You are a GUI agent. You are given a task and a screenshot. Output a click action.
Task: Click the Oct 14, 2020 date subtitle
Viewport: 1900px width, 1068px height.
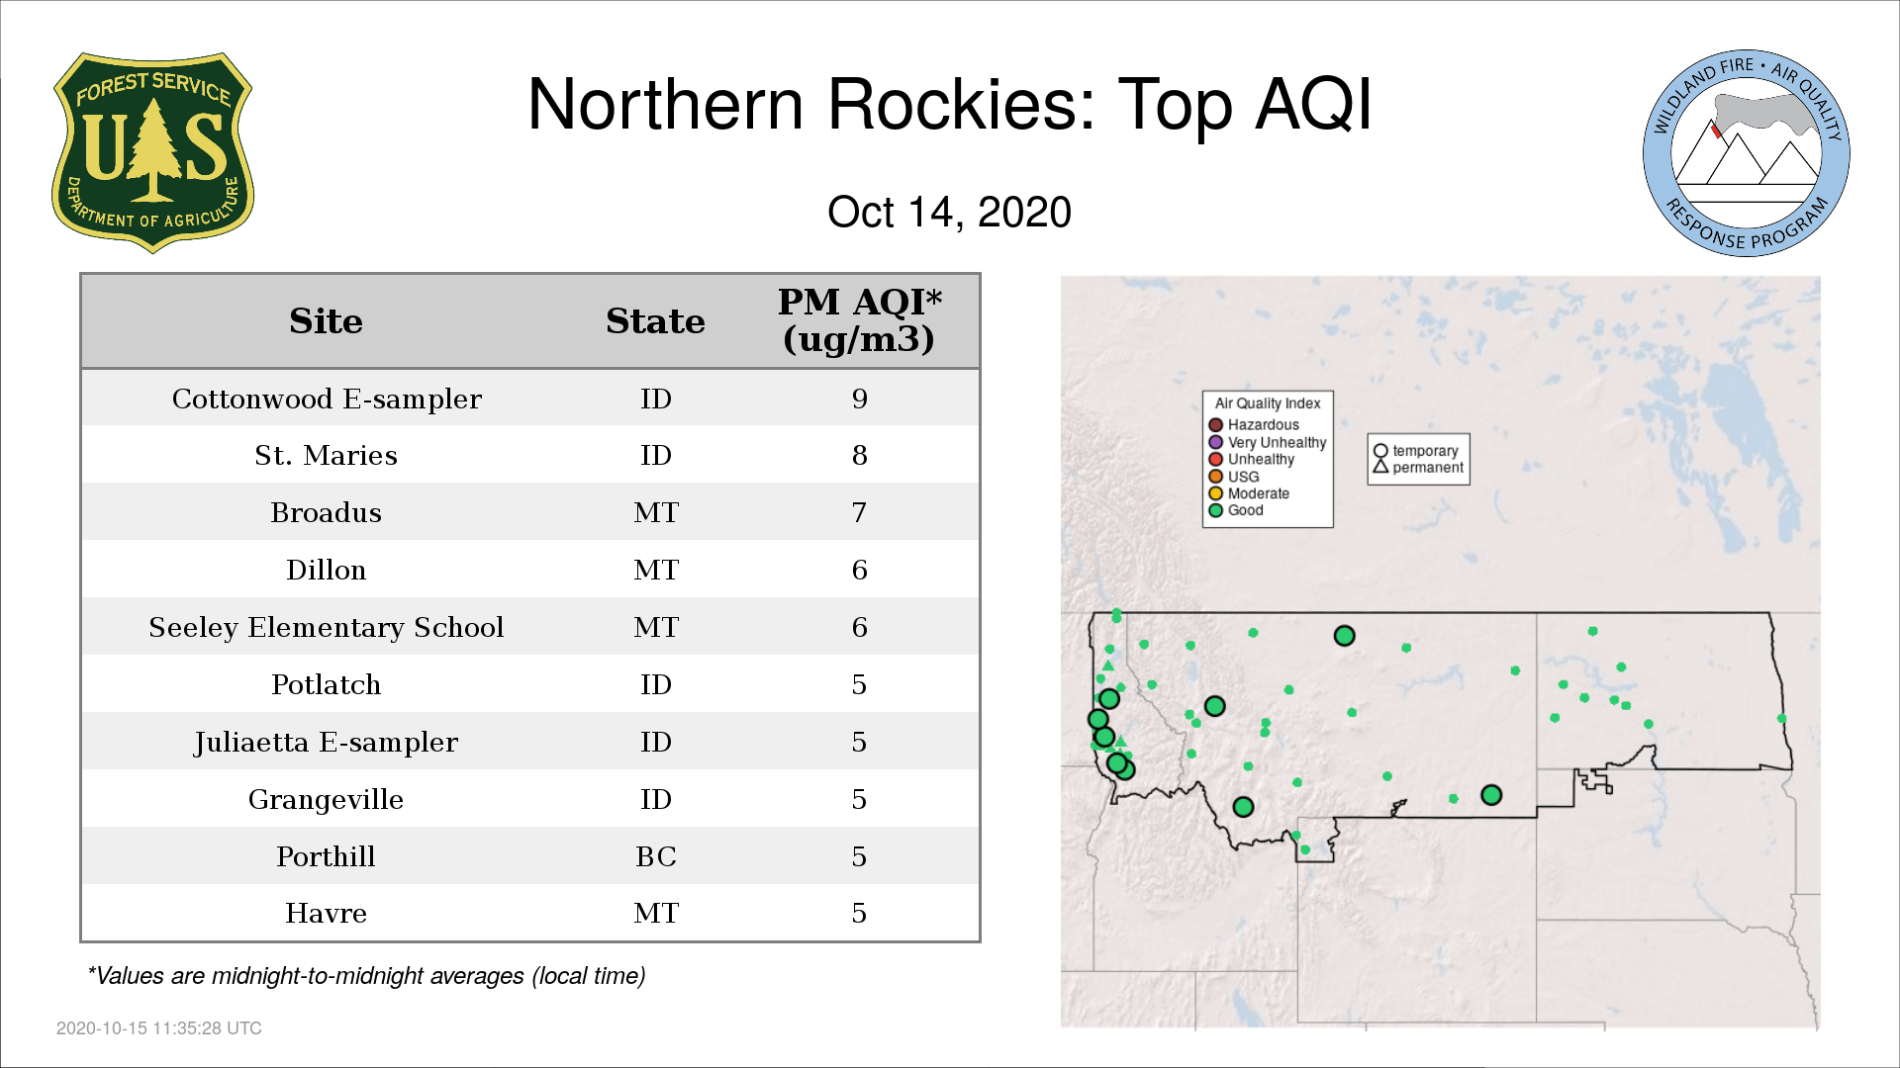[950, 213]
